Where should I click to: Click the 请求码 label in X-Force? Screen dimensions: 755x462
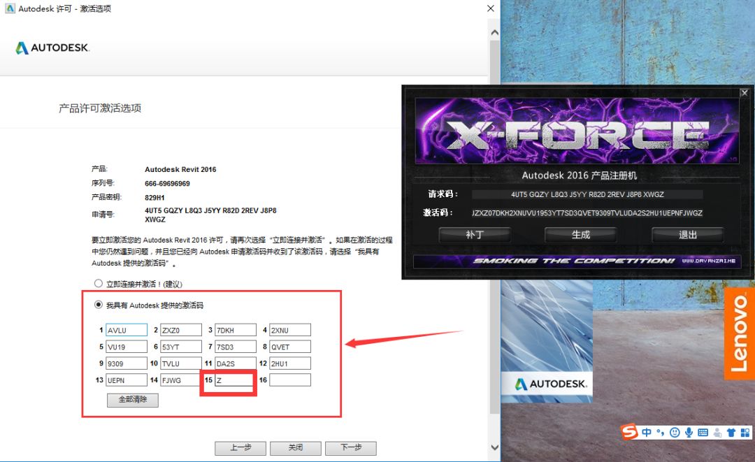[x=443, y=194]
